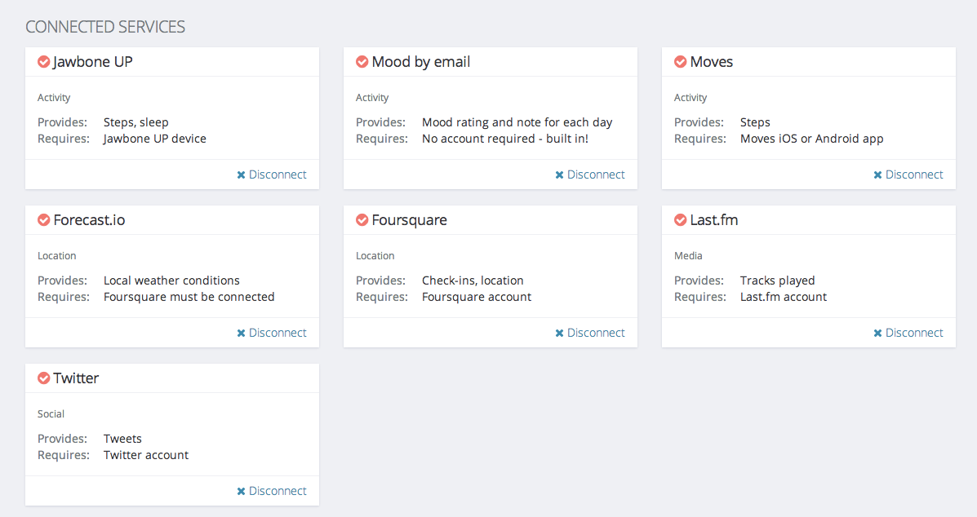Click the text "Jawbone UP device"
This screenshot has width=977, height=517.
tap(154, 139)
